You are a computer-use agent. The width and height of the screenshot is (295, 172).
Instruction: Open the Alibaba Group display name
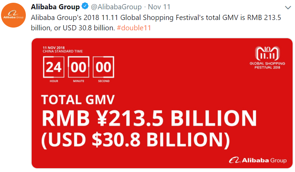(x=55, y=7)
